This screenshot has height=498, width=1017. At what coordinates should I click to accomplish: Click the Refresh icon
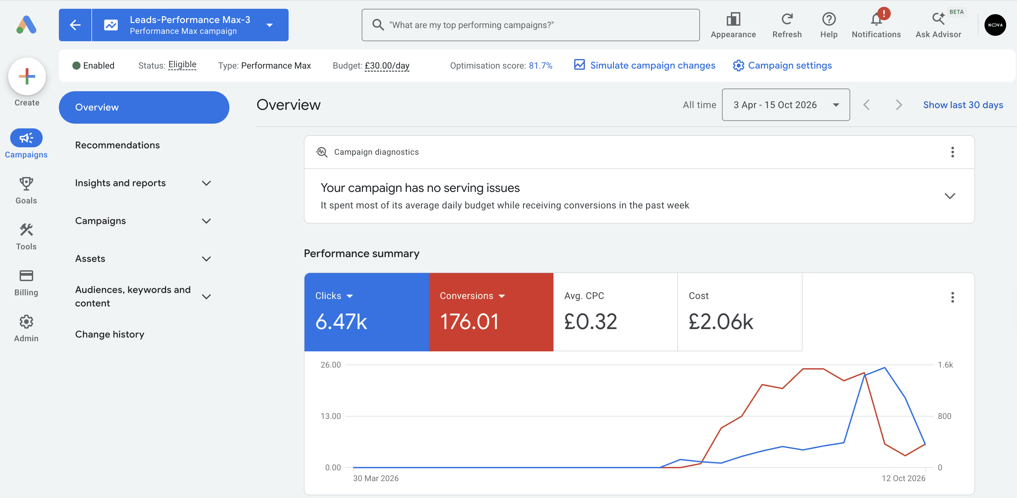click(x=787, y=19)
